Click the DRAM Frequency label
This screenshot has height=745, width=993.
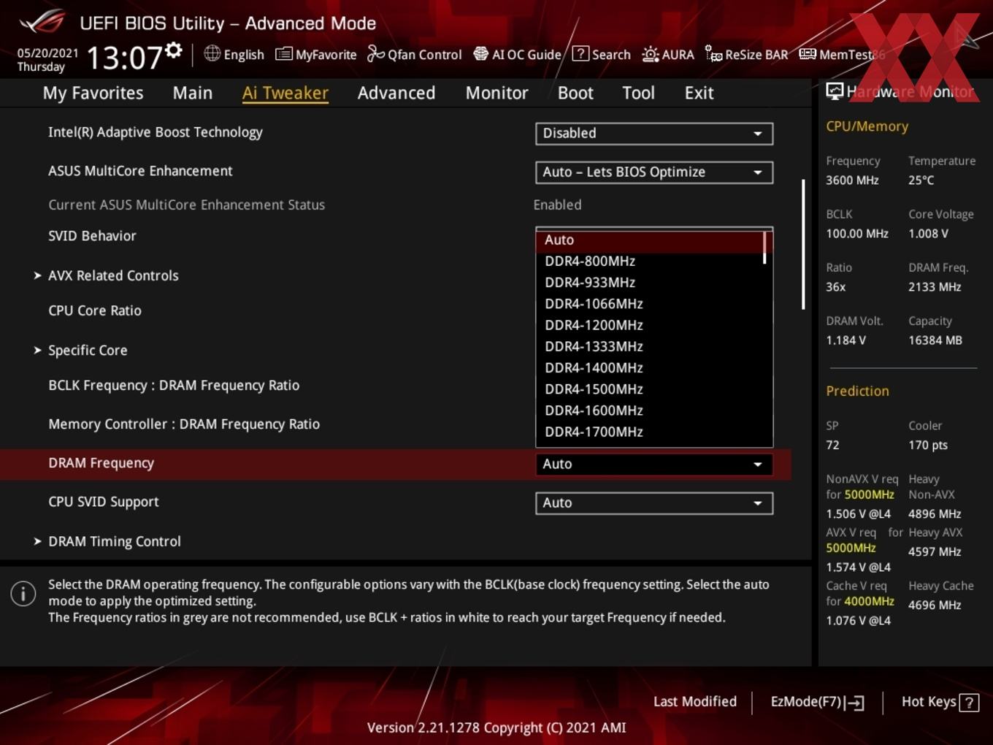tap(101, 463)
